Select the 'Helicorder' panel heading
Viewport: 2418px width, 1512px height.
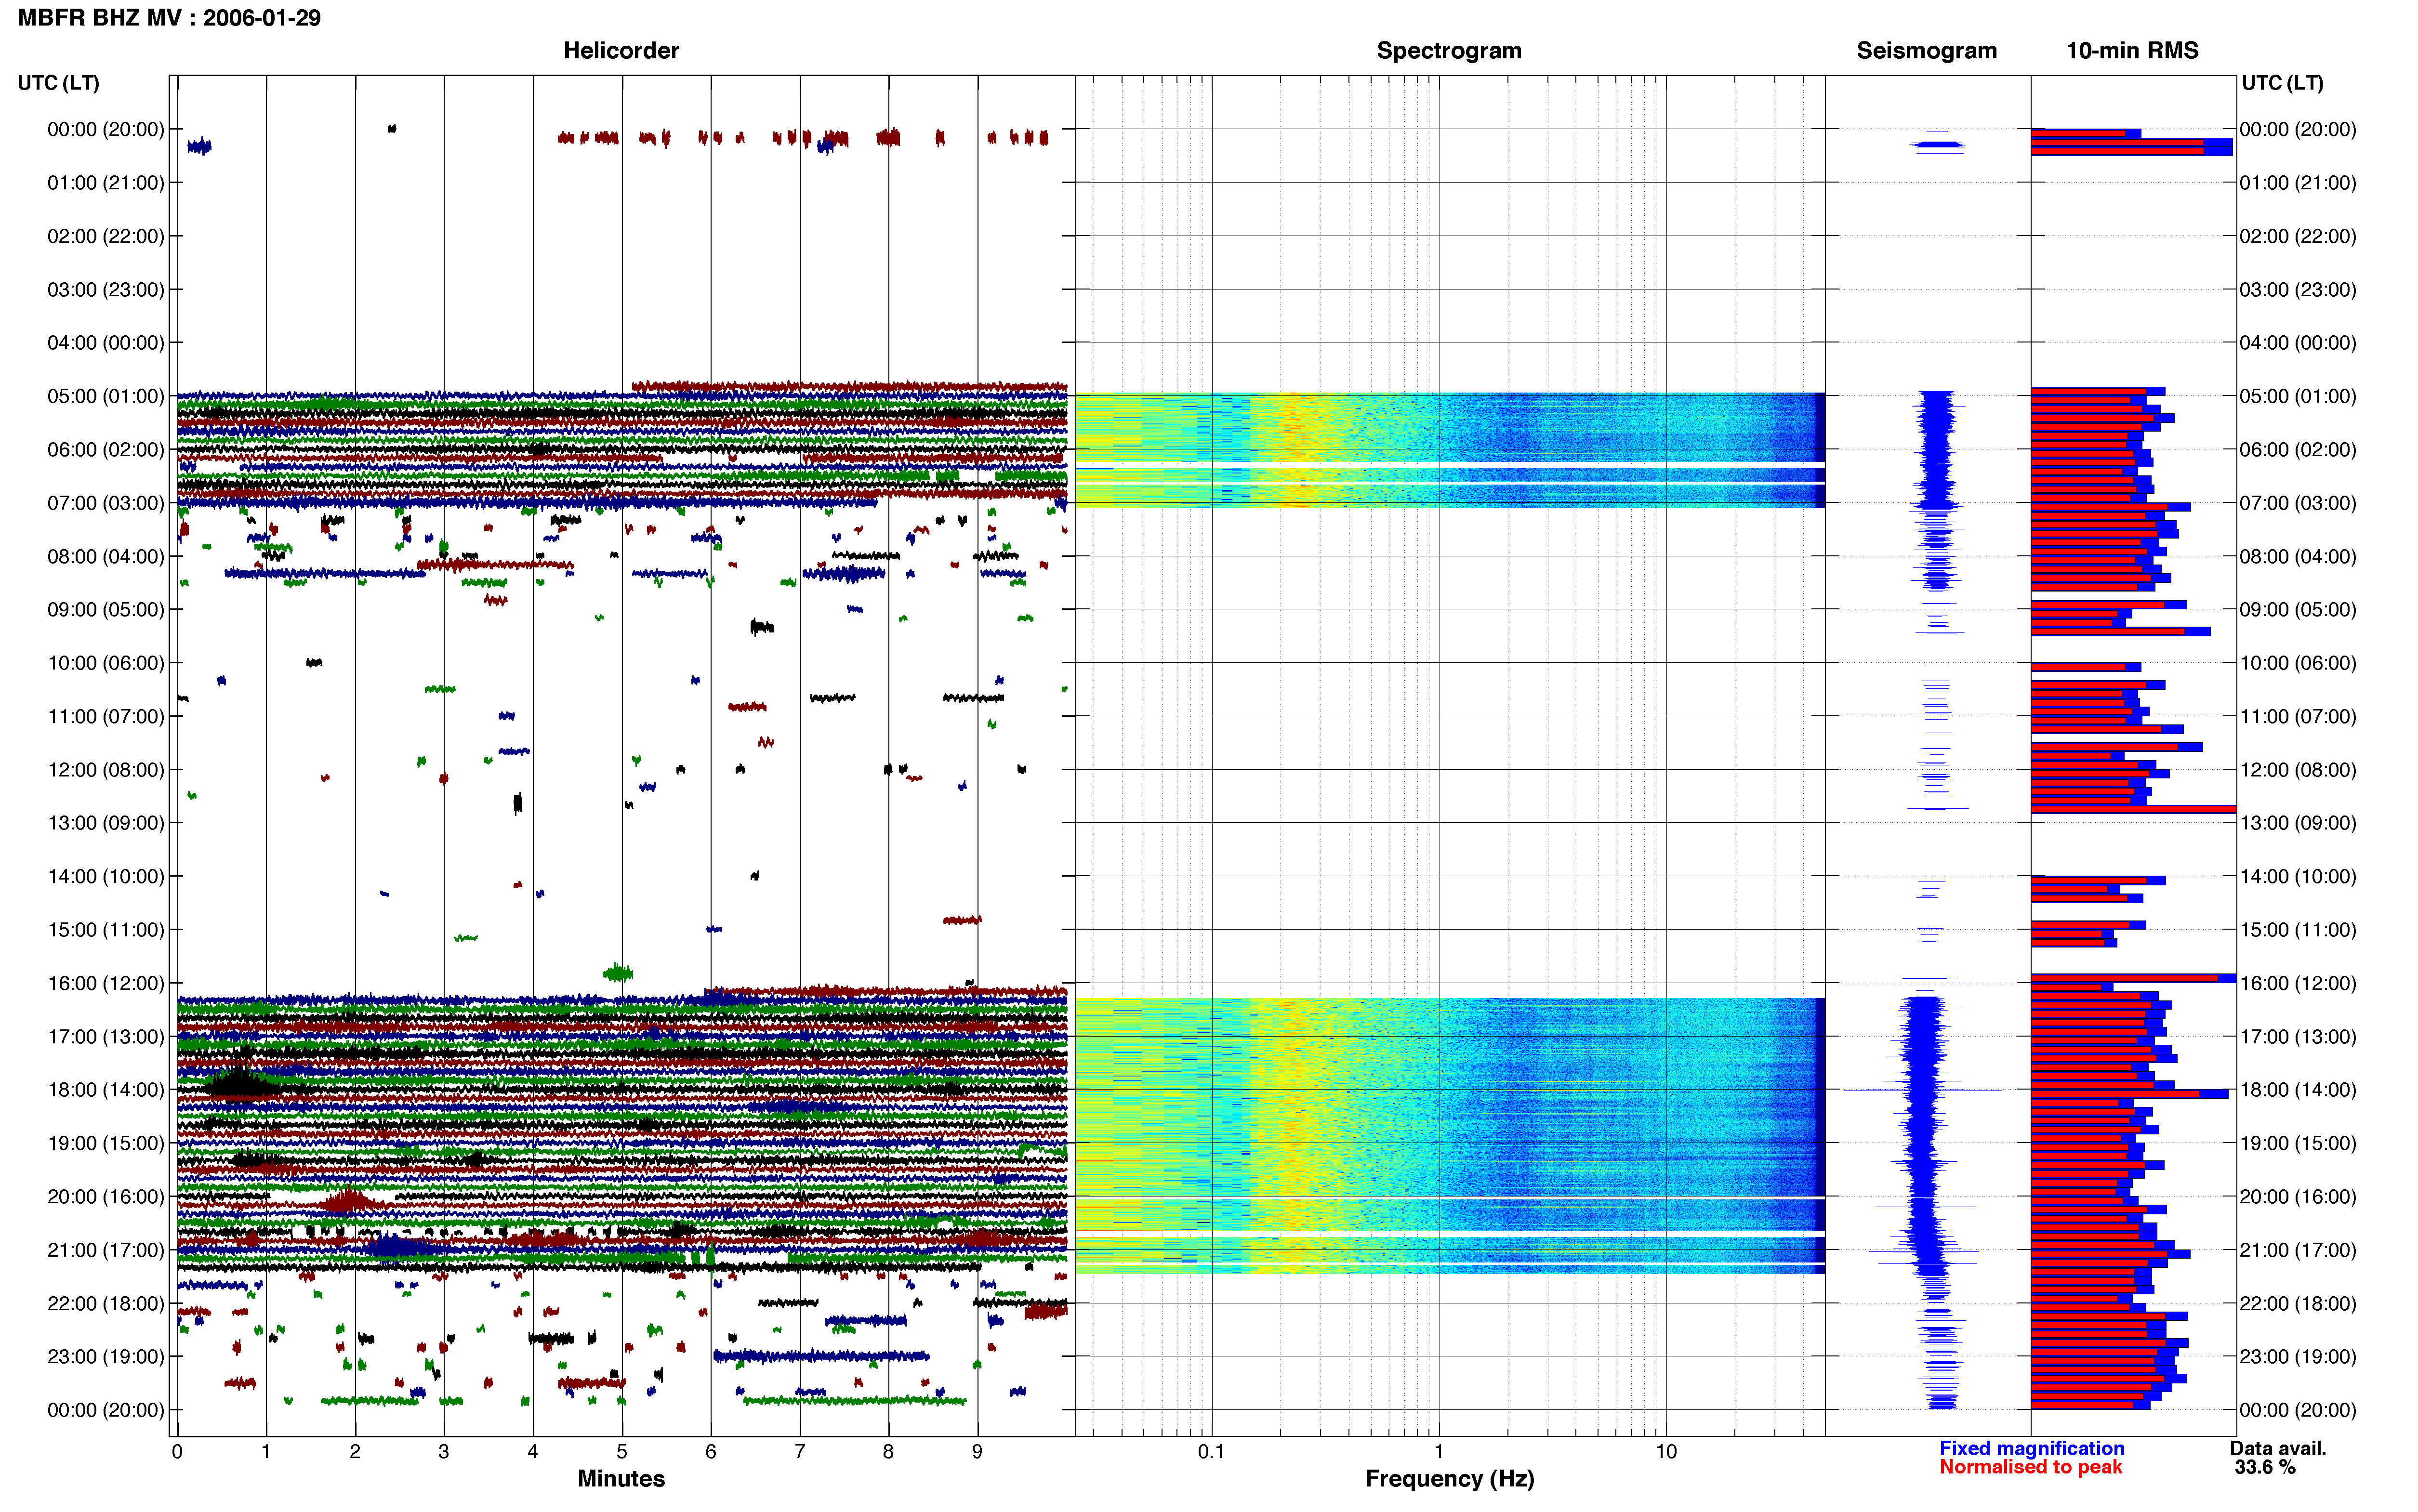[621, 50]
